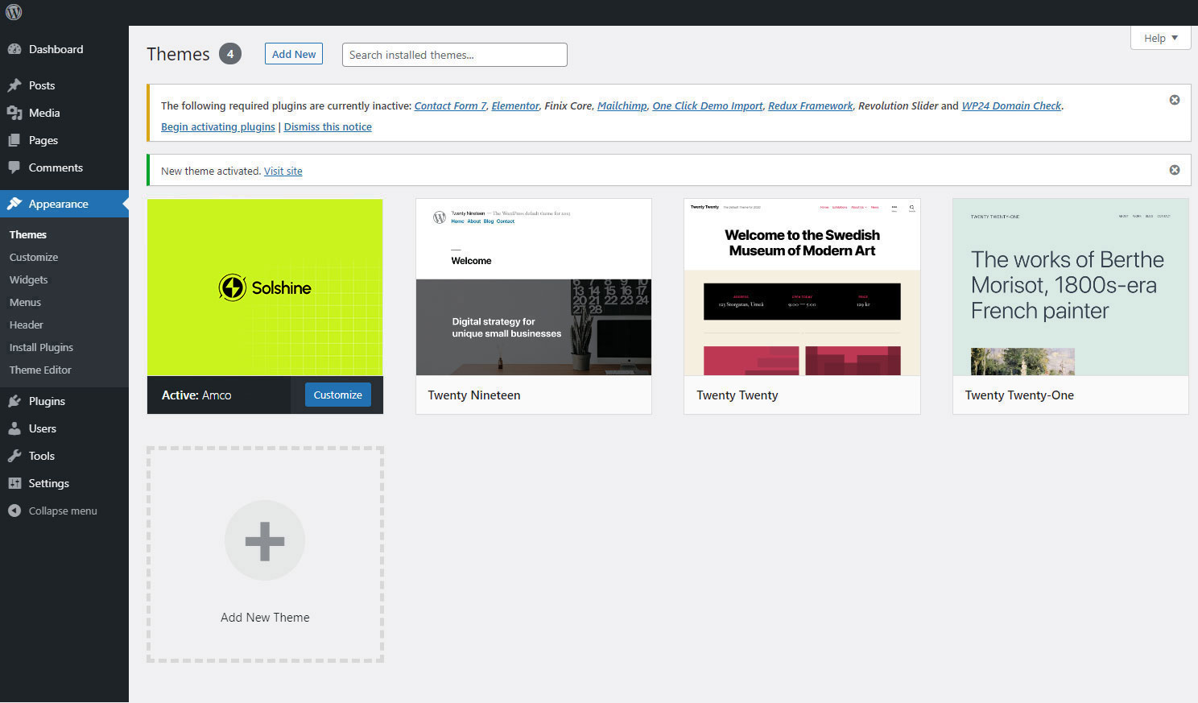1198x703 pixels.
Task: Click the WordPress logo in the admin bar
Action: [x=14, y=12]
